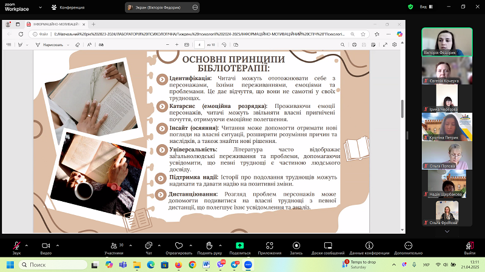Open Доски сообщений whiteboards
485x272 pixels.
pyautogui.click(x=328, y=248)
